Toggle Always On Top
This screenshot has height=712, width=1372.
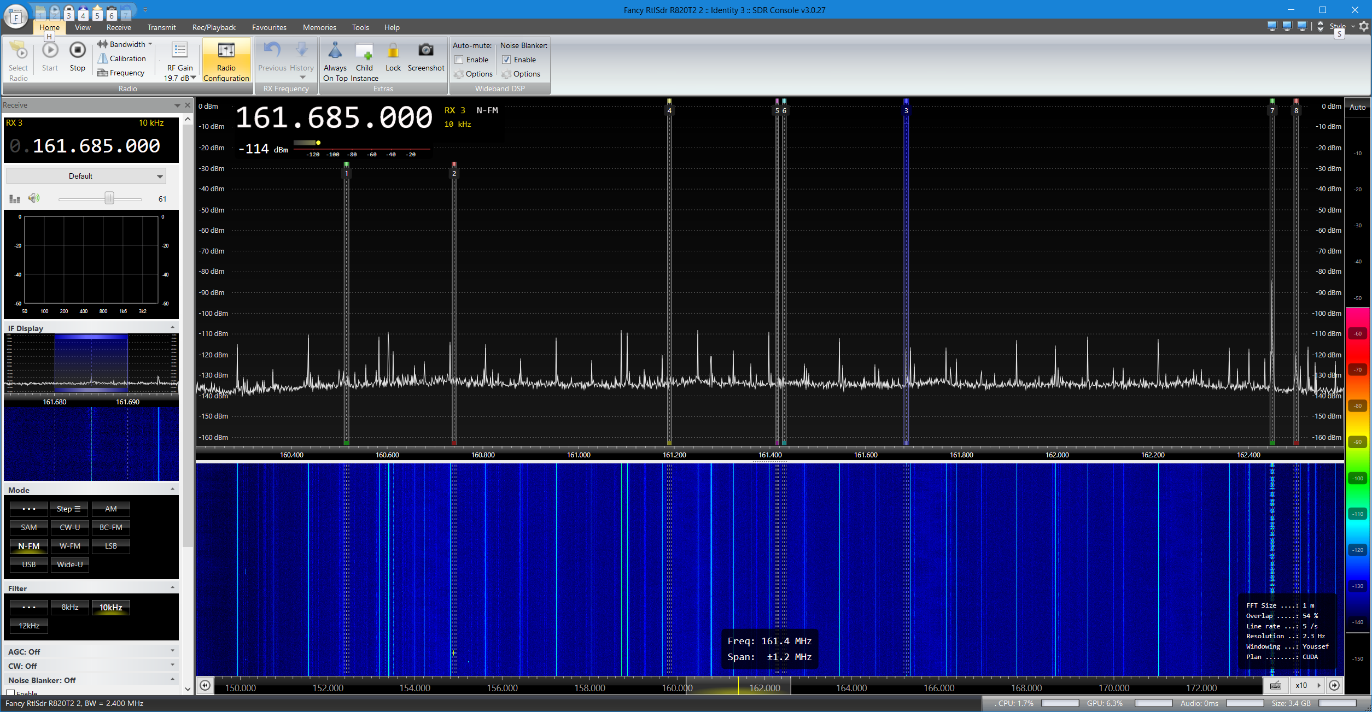pyautogui.click(x=335, y=51)
